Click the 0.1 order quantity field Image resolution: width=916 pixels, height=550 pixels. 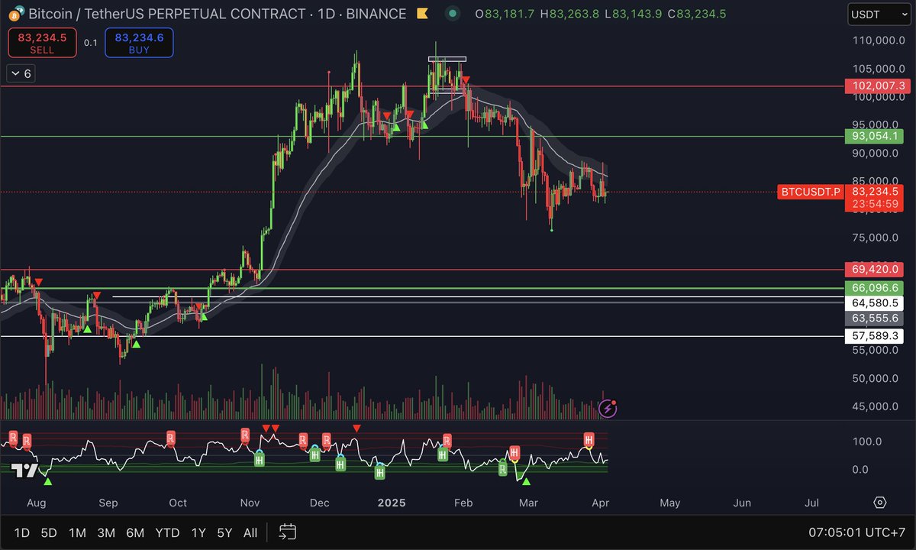90,43
